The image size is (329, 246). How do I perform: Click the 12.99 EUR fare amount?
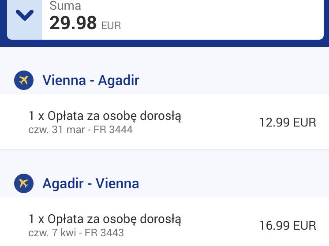coord(288,122)
